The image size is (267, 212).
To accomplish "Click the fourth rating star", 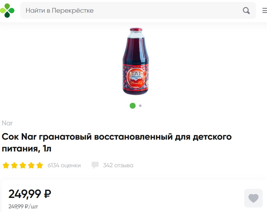I will [x=31, y=165].
